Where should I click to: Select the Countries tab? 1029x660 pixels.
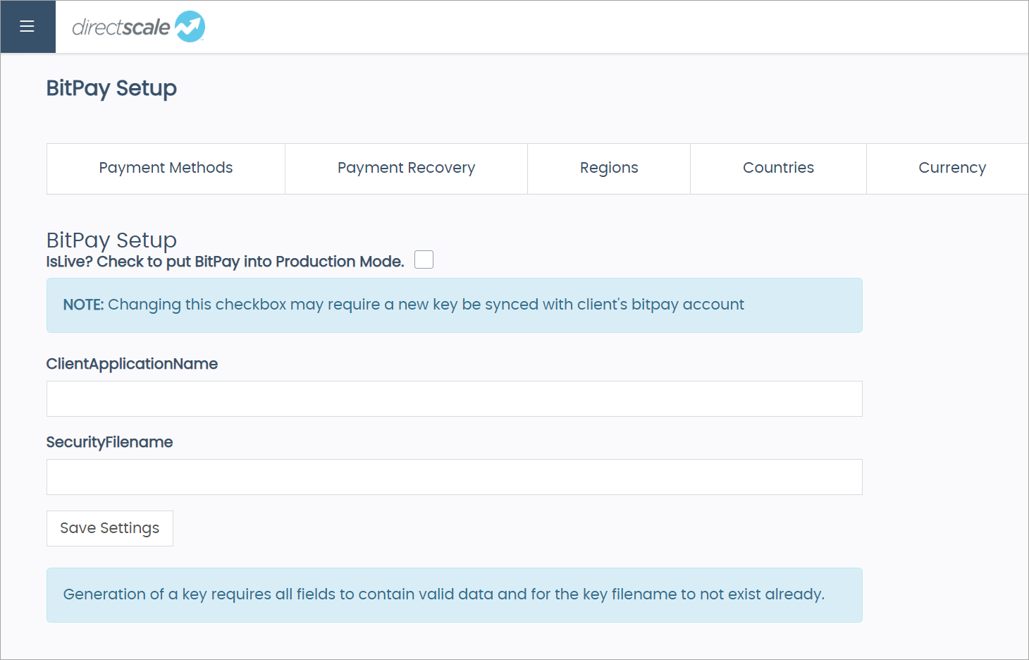(778, 168)
